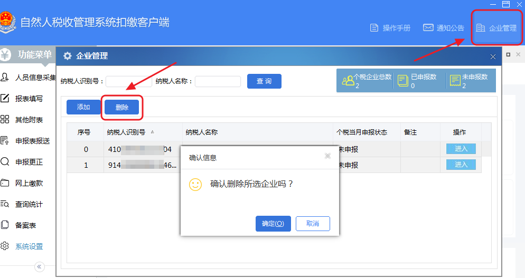Sort by the 纳税人识别号 column arrow

click(153, 132)
